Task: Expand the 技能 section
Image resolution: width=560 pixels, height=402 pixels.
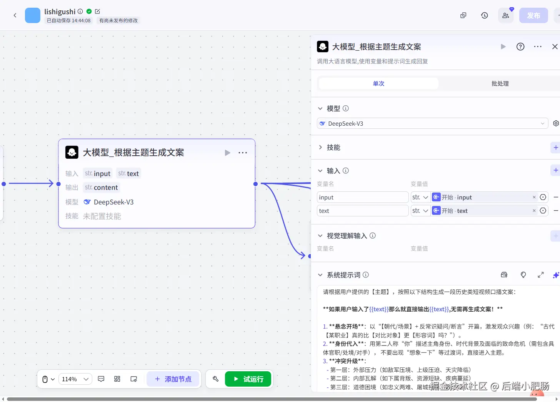Action: (x=320, y=147)
